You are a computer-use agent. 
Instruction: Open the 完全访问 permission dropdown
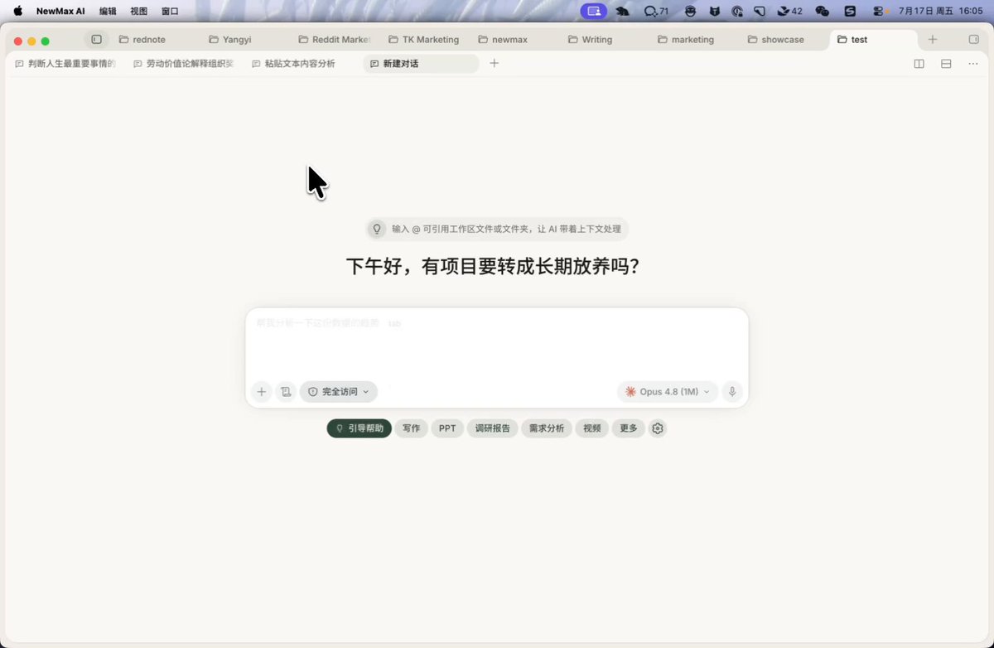pos(339,392)
